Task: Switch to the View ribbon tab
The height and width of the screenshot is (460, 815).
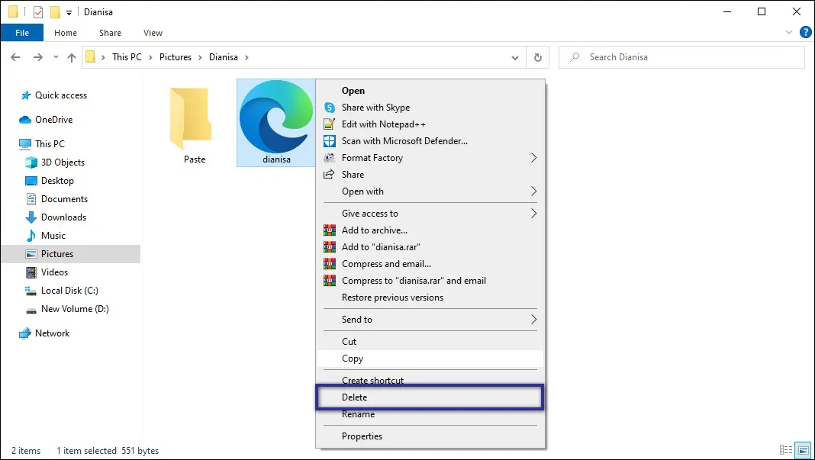Action: 153,33
